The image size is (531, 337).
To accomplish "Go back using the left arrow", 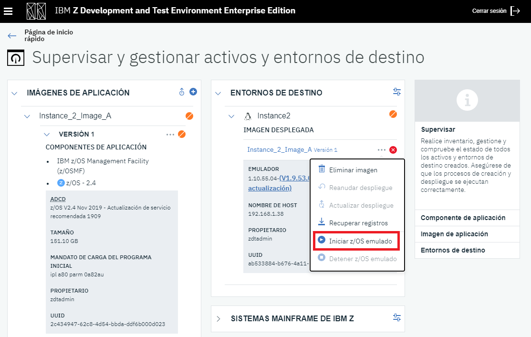I will [x=12, y=36].
